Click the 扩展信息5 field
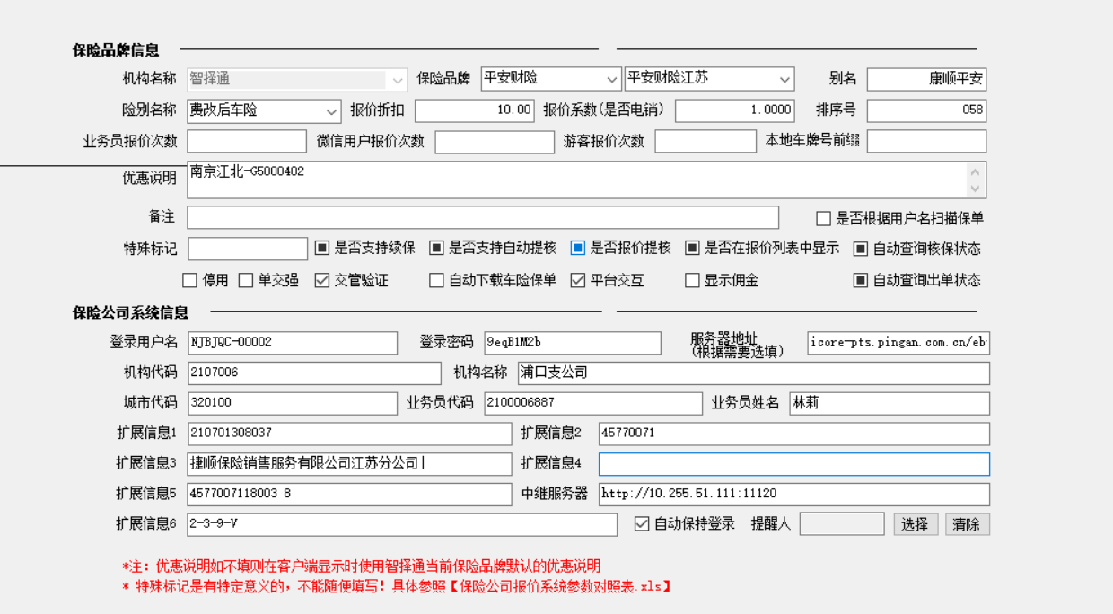 coord(349,494)
